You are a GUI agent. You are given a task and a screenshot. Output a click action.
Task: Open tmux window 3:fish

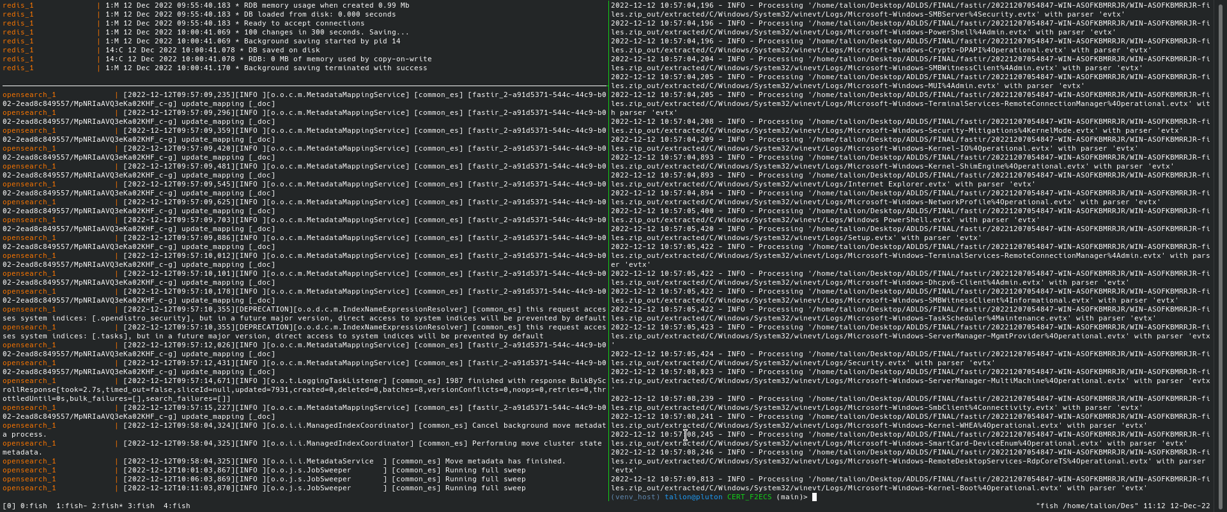click(141, 506)
